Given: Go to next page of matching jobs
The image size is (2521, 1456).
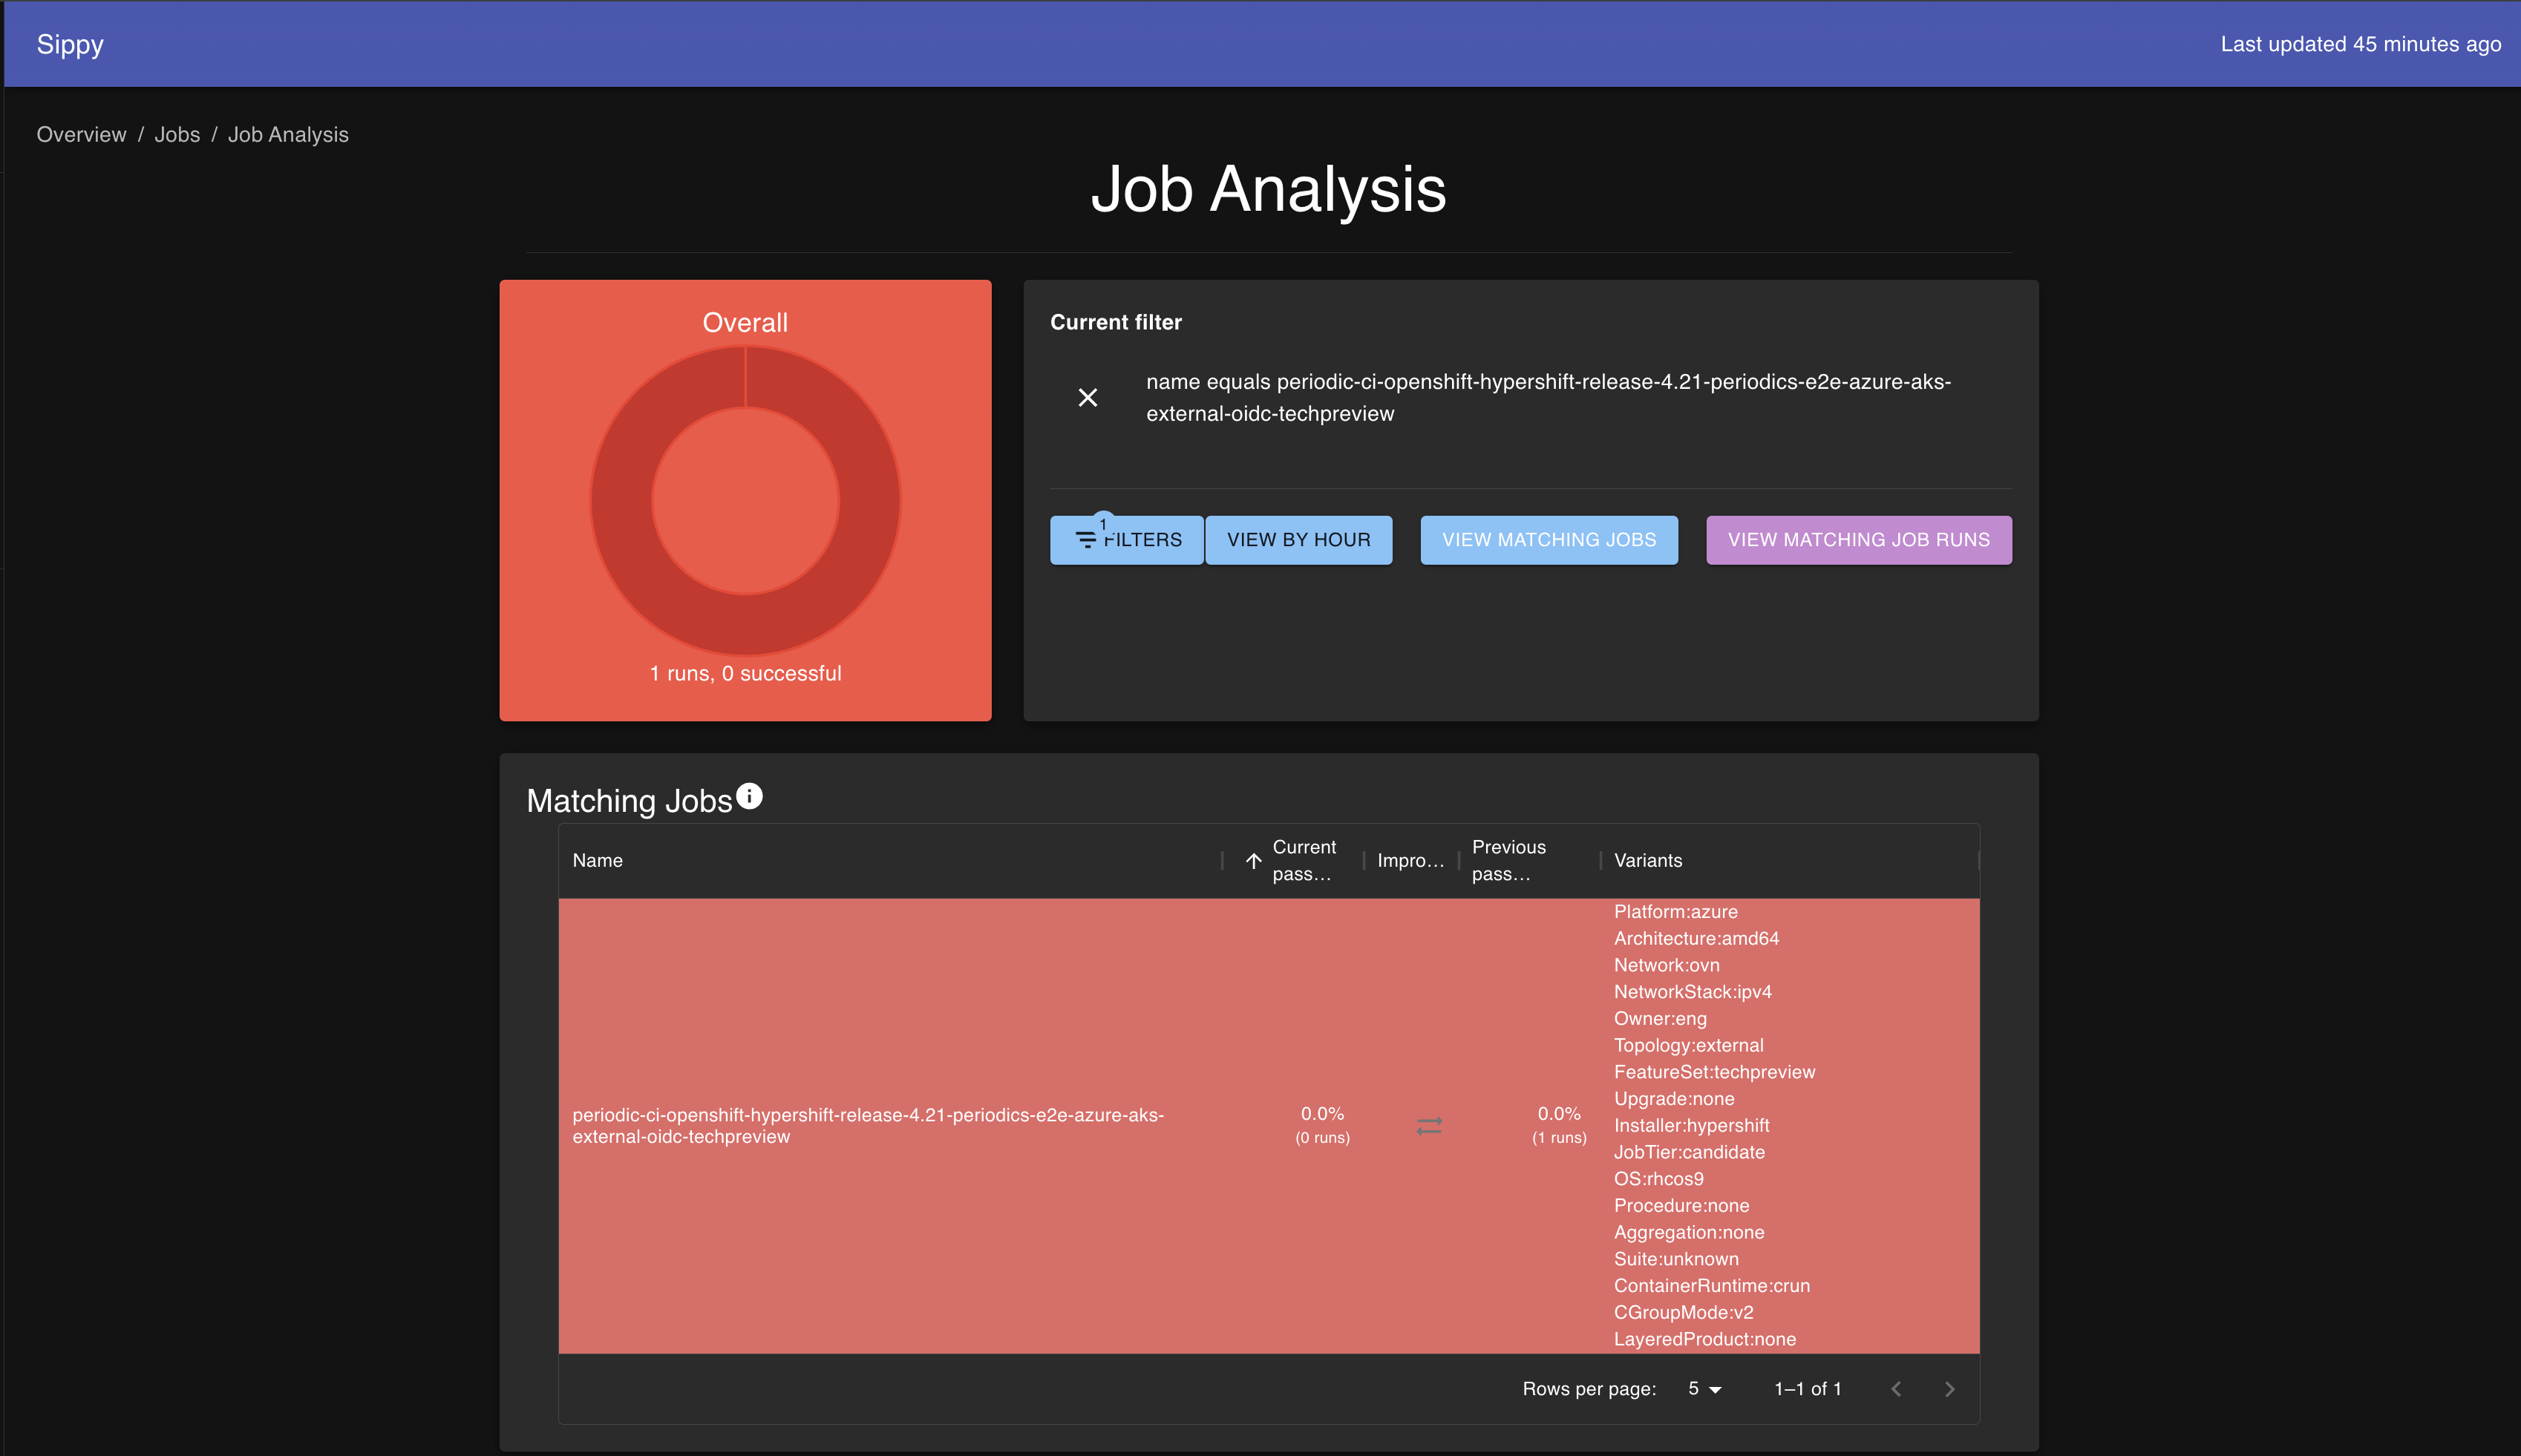Looking at the screenshot, I should pyautogui.click(x=1949, y=1389).
